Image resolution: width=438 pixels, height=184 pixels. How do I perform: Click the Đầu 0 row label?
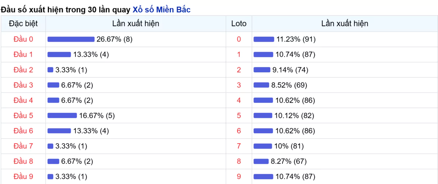(x=23, y=39)
